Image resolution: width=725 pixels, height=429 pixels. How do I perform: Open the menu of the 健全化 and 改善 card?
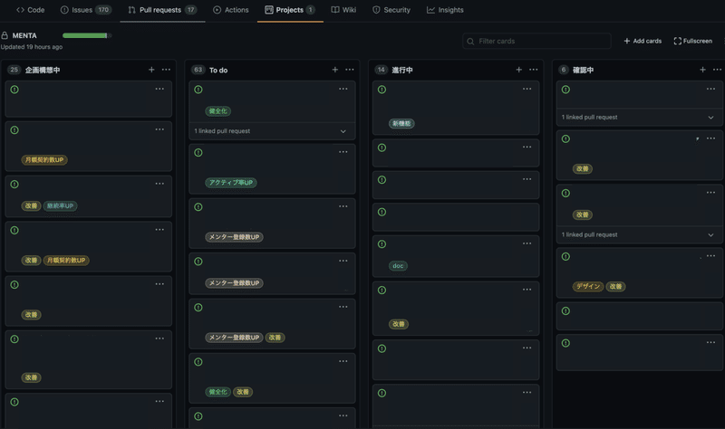point(343,361)
